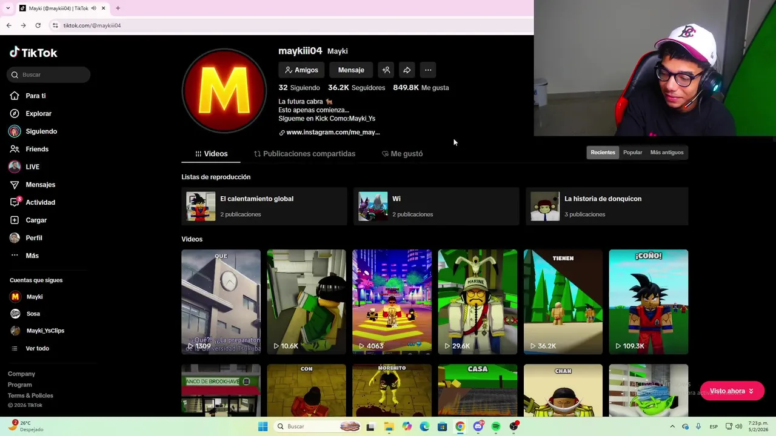Image resolution: width=776 pixels, height=436 pixels.
Task: Click the Mensaje button
Action: click(x=351, y=70)
